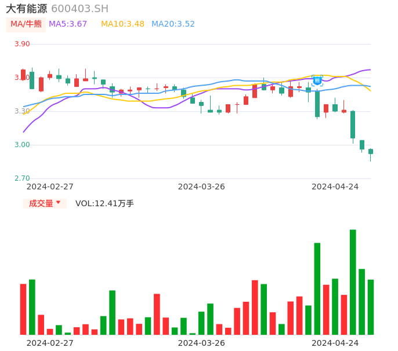The image size is (398, 351).
Task: Click the 600403.SH stock code
Action: point(79,9)
